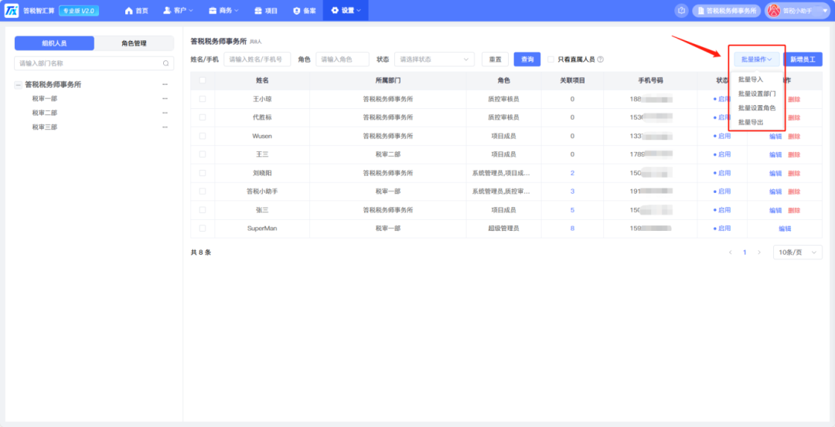Open the 客户 dropdown menu
This screenshot has width=835, height=427.
(178, 11)
